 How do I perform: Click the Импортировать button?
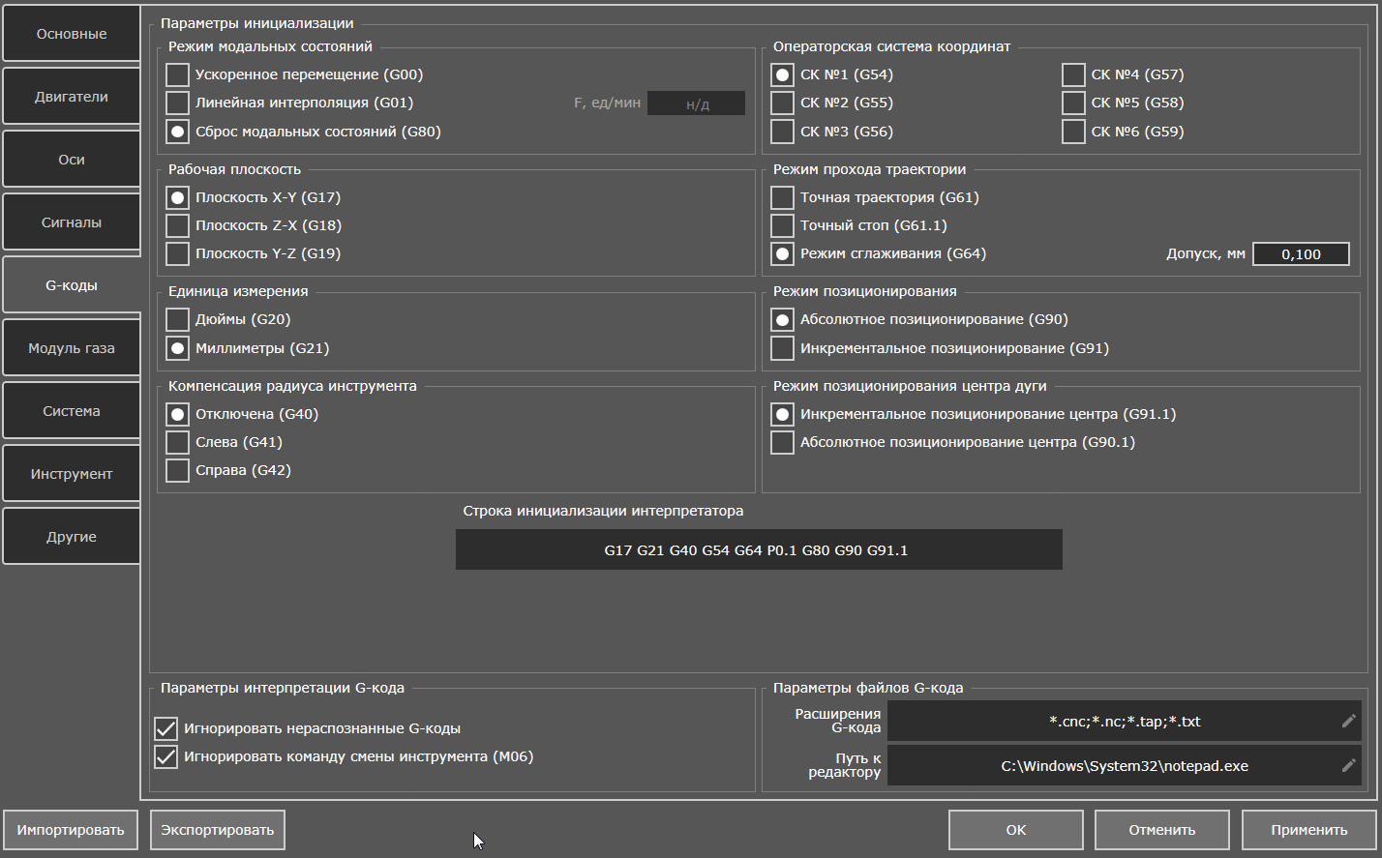(71, 830)
